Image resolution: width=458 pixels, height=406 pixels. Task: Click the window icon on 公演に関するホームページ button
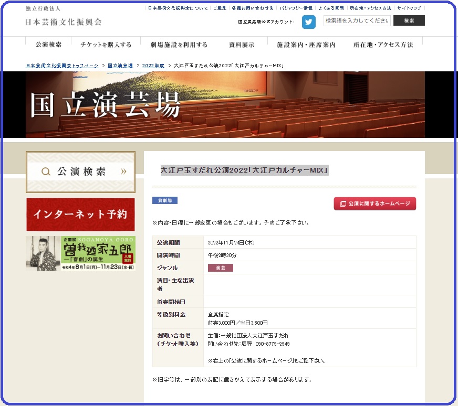click(343, 204)
